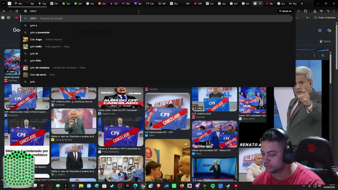Image resolution: width=338 pixels, height=190 pixels.
Task: Open WhatsApp from the Windows taskbar
Action: click(174, 186)
